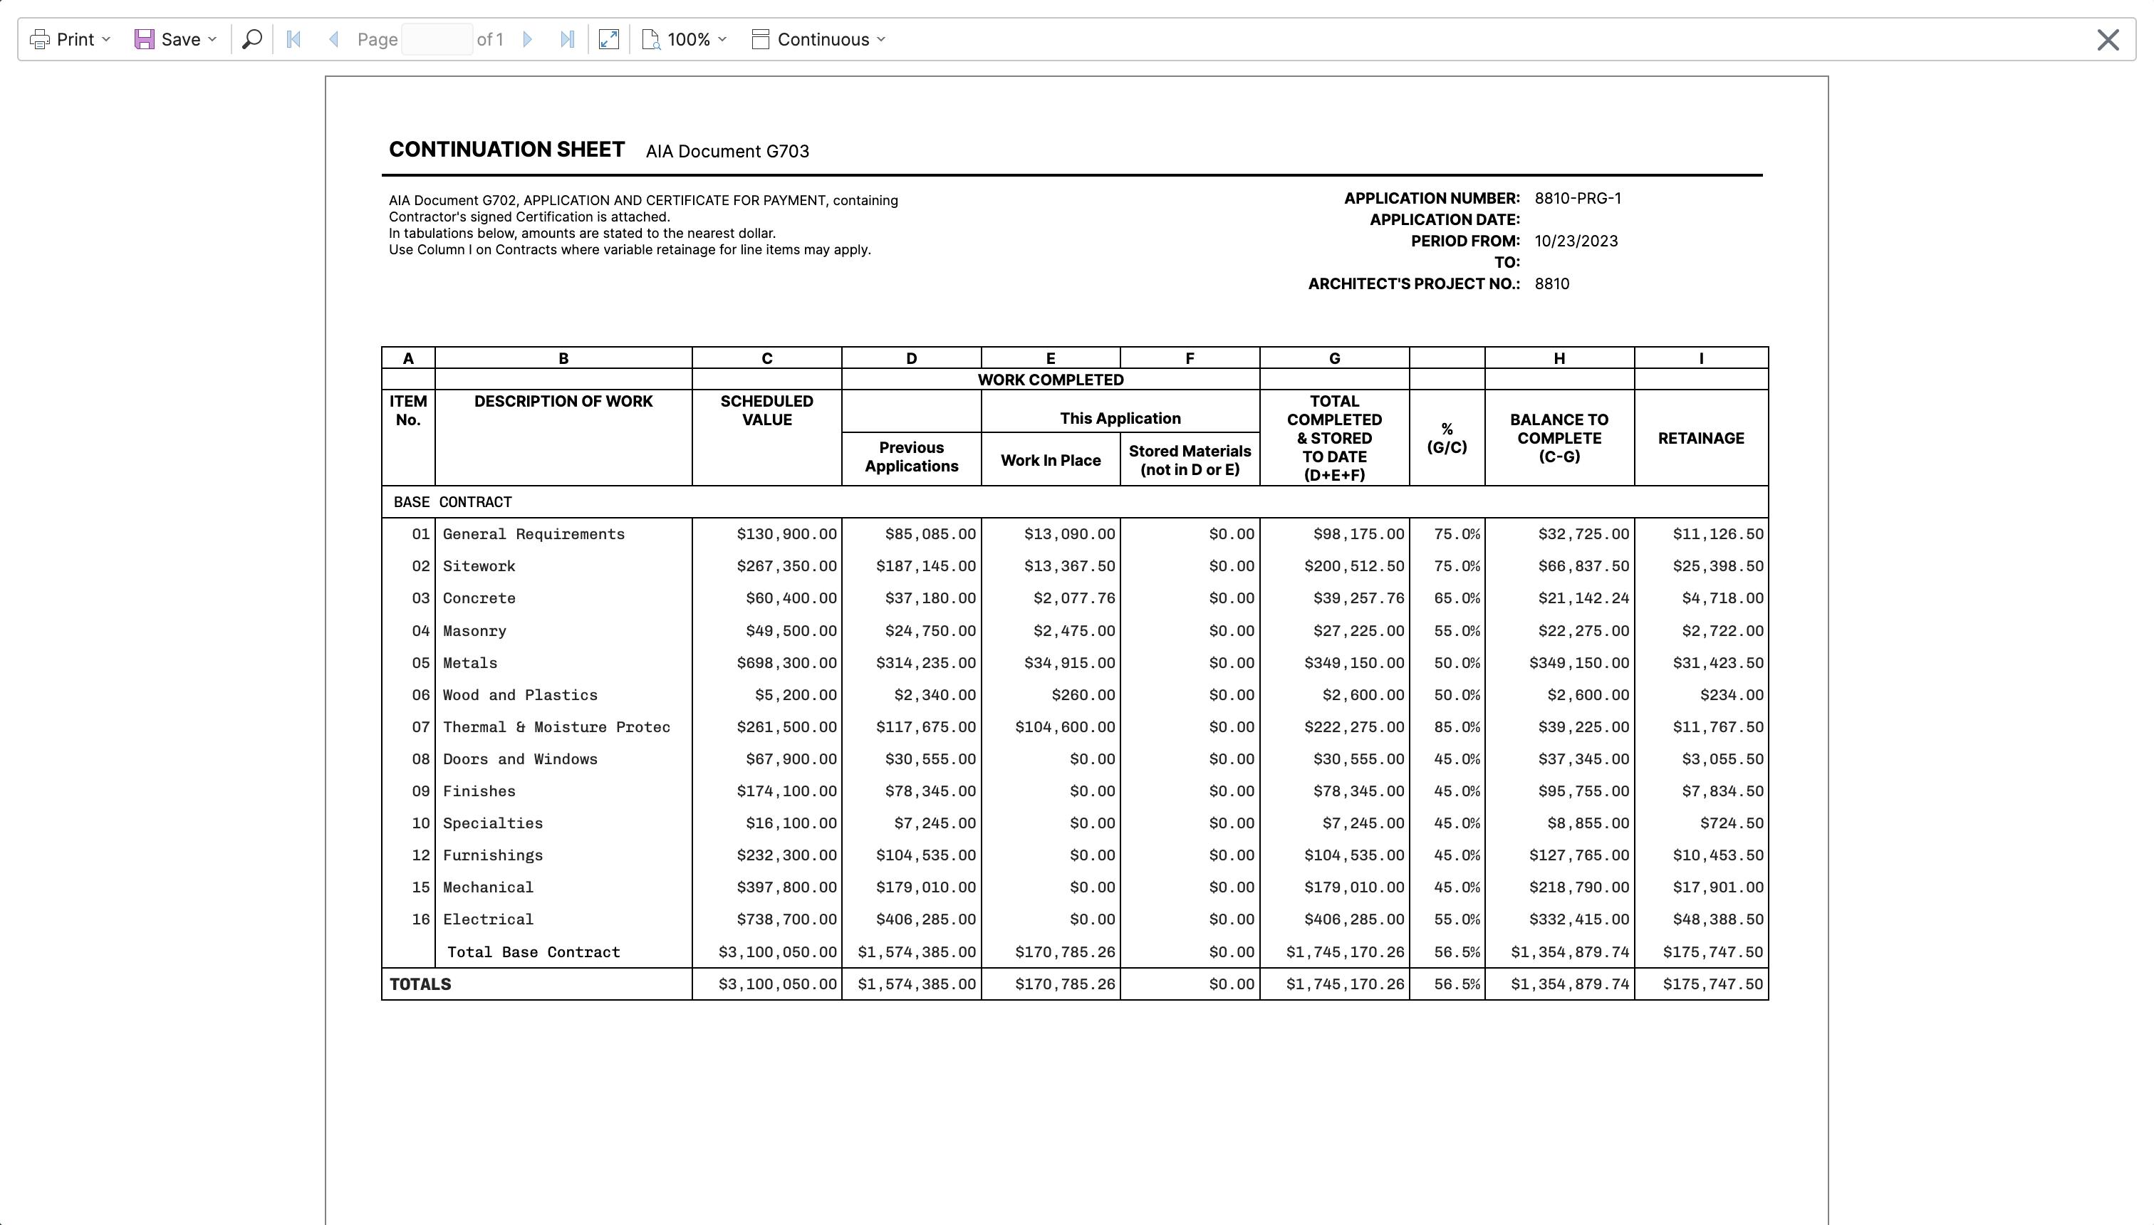This screenshot has height=1225, width=2154.
Task: Click Masonry previous applications $24,750.00
Action: pyautogui.click(x=930, y=631)
